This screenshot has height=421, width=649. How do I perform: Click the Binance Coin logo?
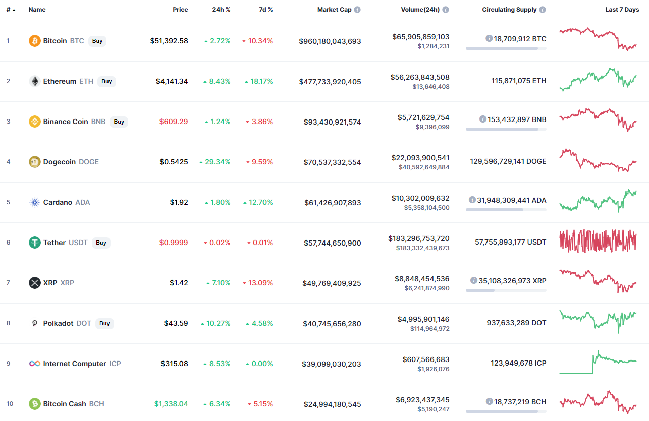click(34, 122)
